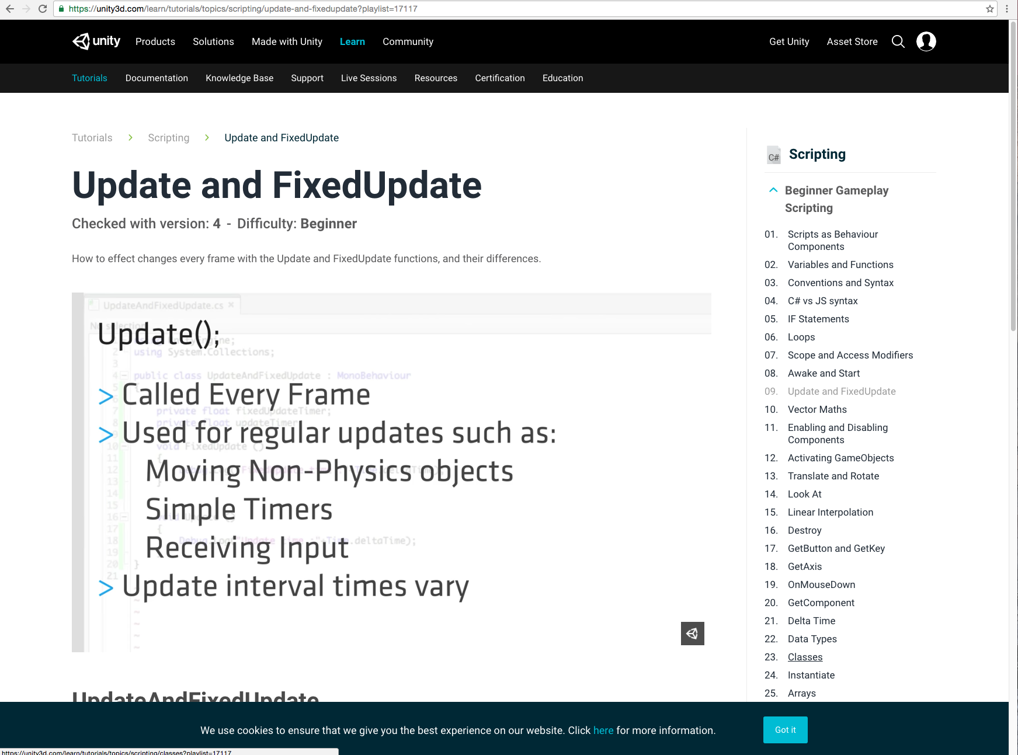Open lesson 17 GetButton and GetKey
The width and height of the screenshot is (1018, 755).
836,548
